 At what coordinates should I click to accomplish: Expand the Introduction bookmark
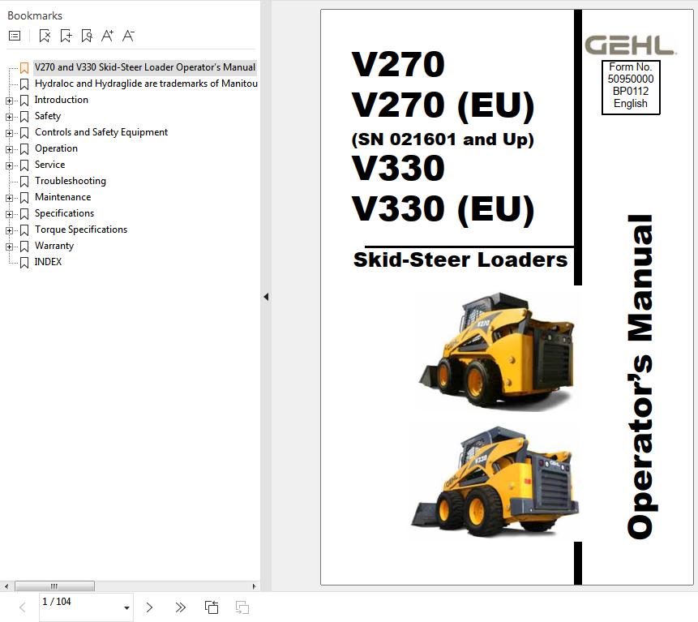(9, 101)
